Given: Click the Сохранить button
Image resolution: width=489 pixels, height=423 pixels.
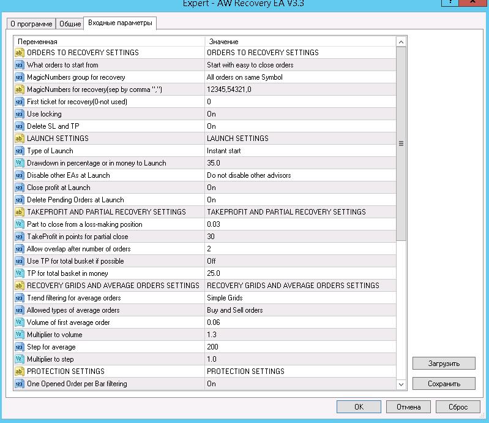Looking at the screenshot, I should 444,384.
